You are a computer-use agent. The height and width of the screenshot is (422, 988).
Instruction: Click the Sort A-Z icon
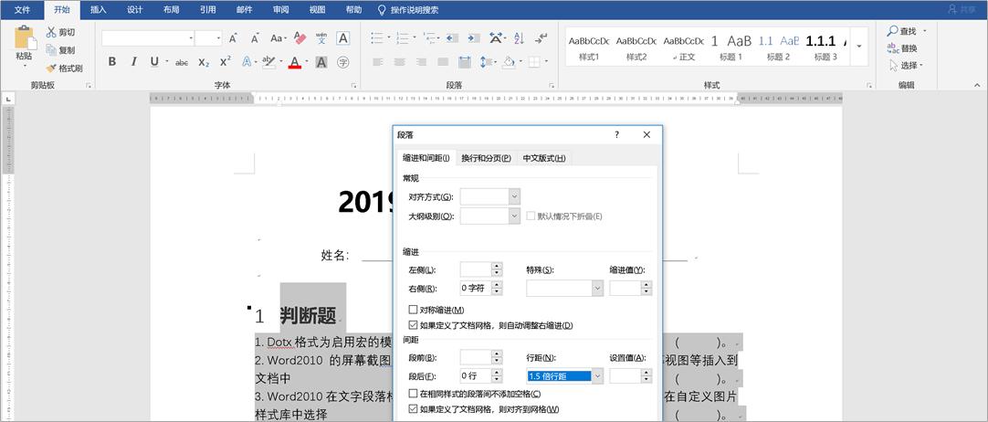[519, 38]
